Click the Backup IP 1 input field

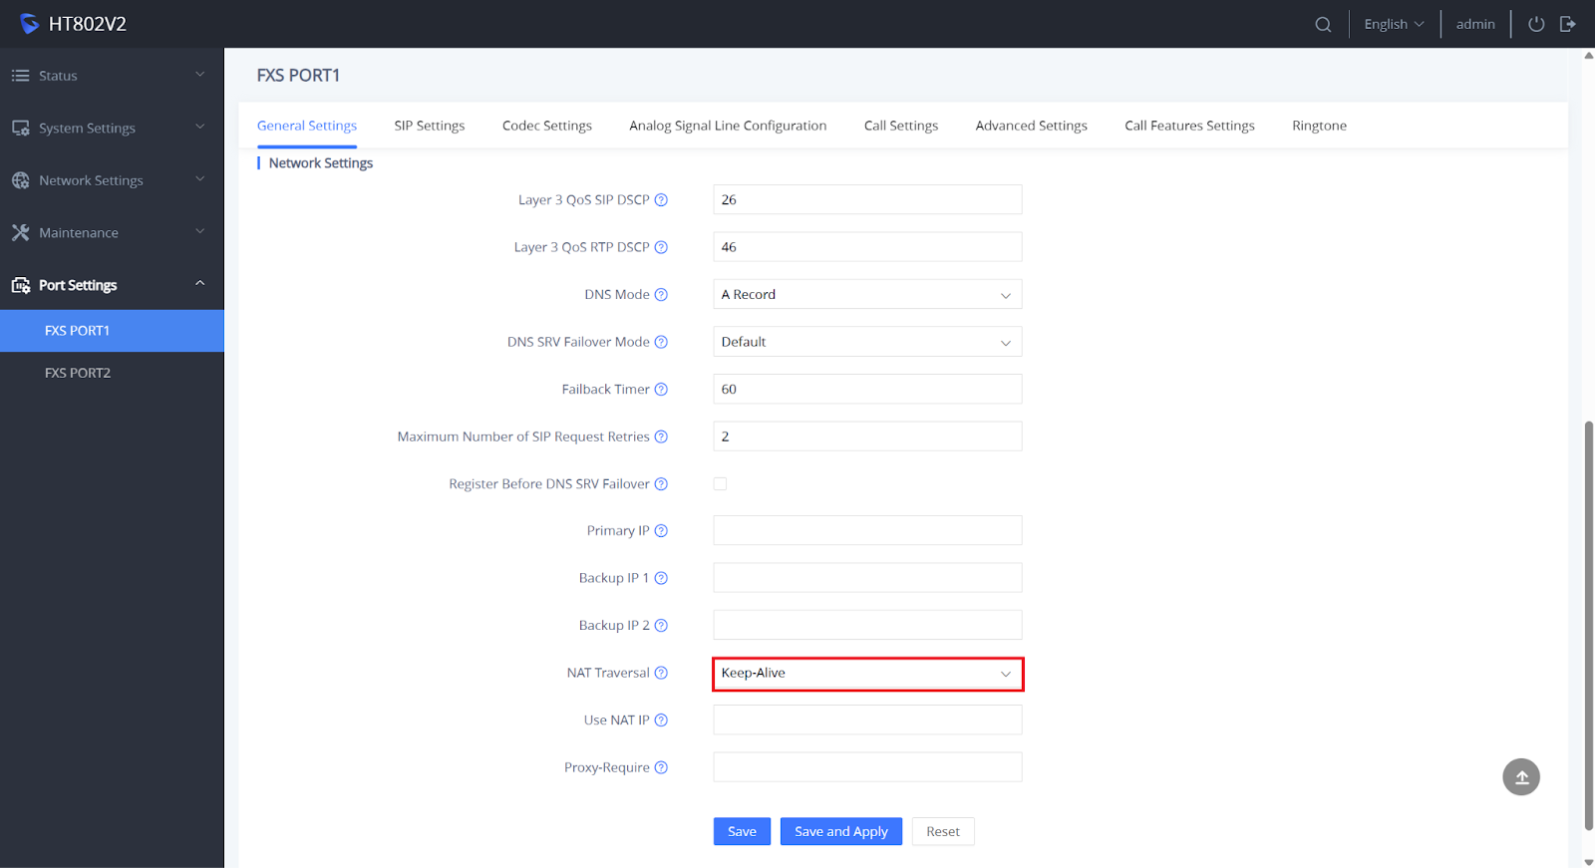(867, 578)
